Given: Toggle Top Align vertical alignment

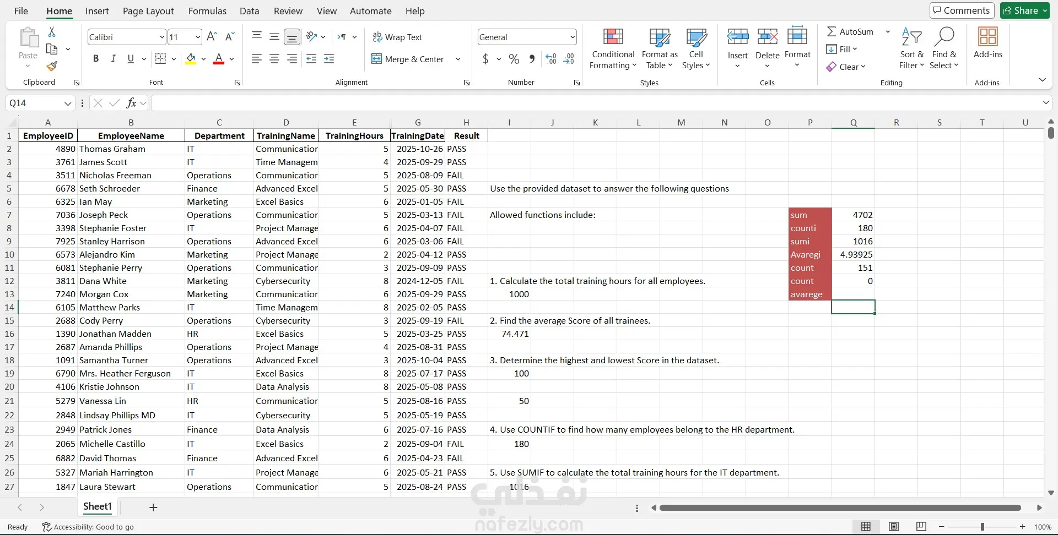Looking at the screenshot, I should [257, 37].
